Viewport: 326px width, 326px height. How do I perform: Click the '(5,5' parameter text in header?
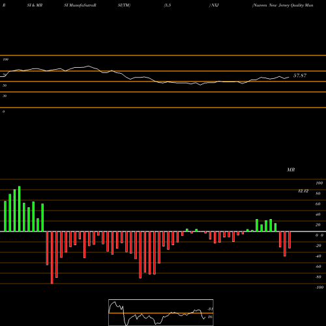pyautogui.click(x=168, y=5)
